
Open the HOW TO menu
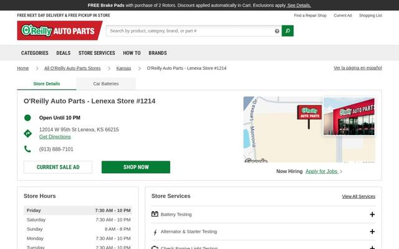coord(132,53)
